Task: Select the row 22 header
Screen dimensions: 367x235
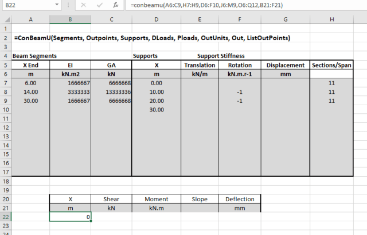Action: [5, 217]
